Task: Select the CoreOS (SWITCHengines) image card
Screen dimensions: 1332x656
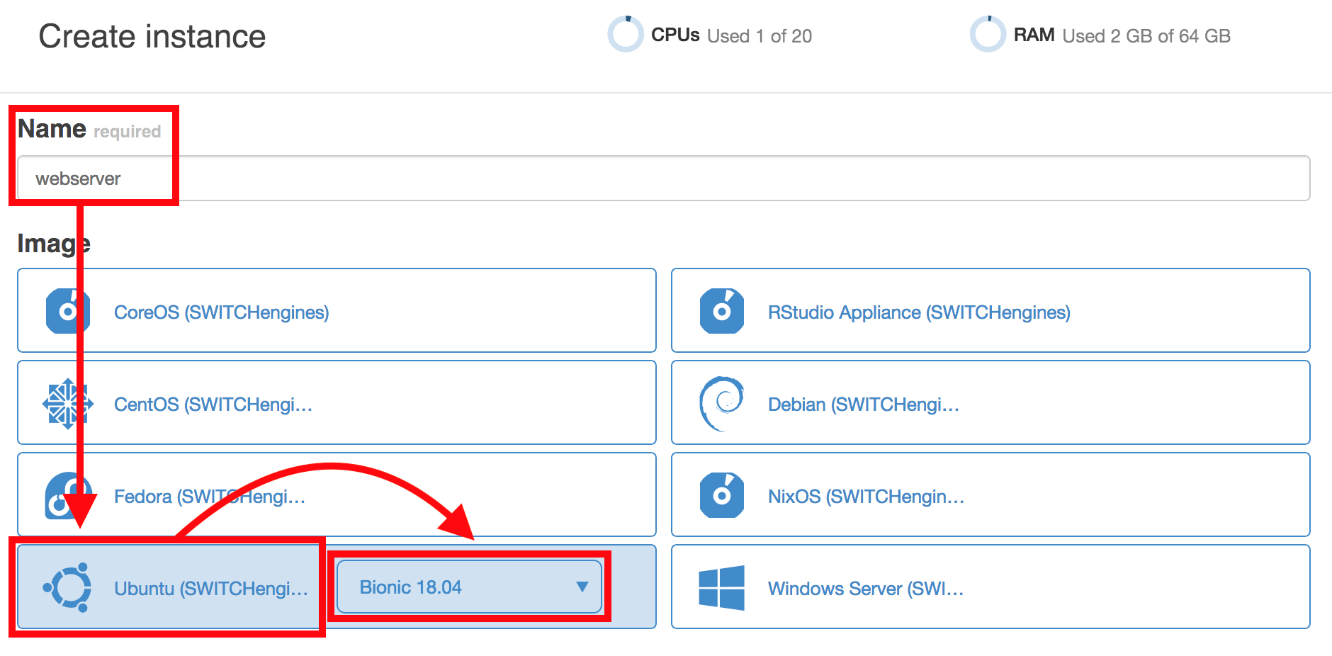Action: point(337,310)
